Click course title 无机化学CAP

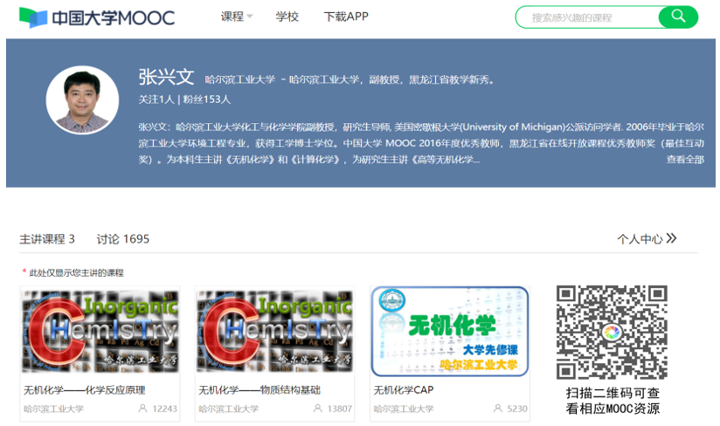coord(403,390)
